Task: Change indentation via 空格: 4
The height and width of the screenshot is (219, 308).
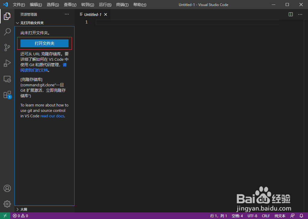Action: (237, 216)
